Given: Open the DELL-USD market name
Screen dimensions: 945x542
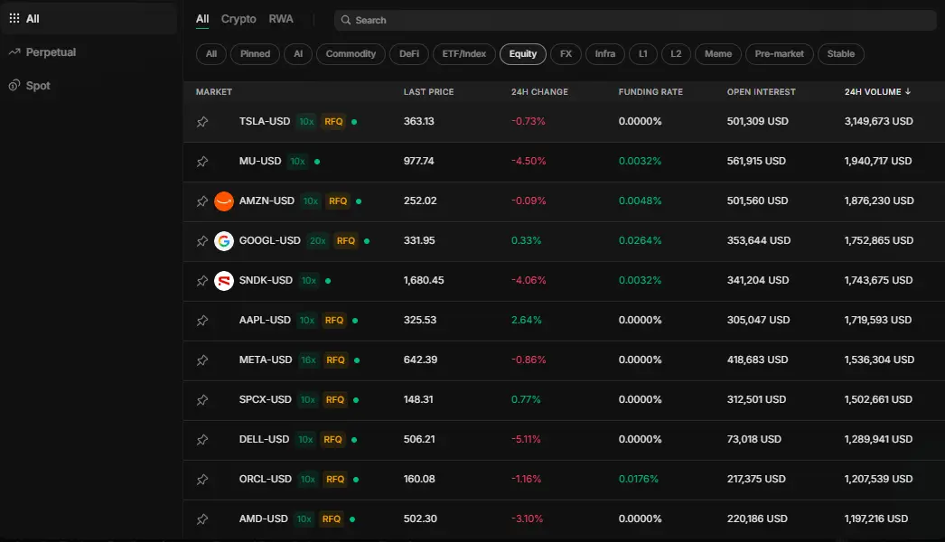Looking at the screenshot, I should 264,440.
